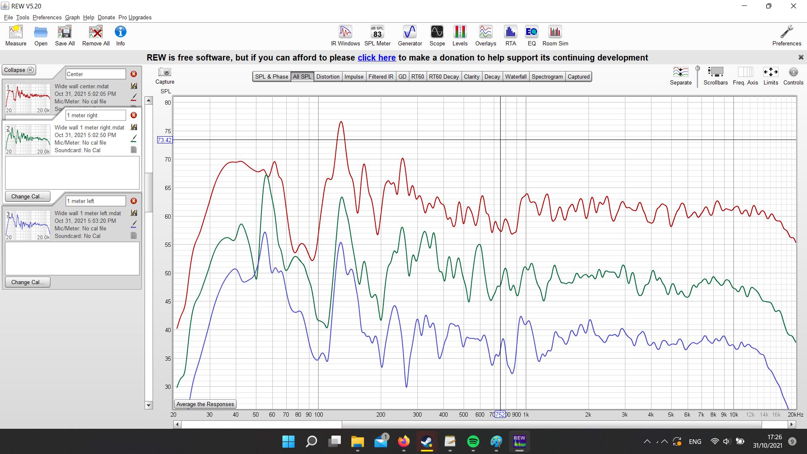Open the Measure tool

point(16,35)
